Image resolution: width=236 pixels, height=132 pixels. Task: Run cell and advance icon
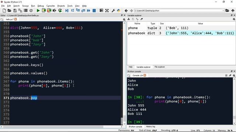click(x=49, y=11)
